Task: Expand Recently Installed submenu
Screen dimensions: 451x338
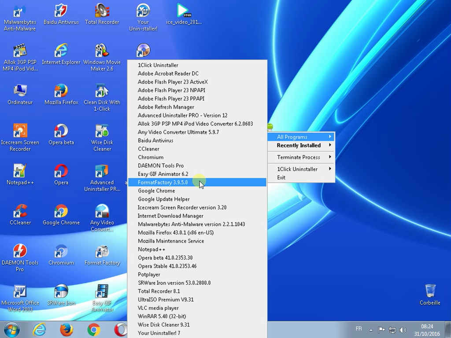Action: pyautogui.click(x=301, y=145)
